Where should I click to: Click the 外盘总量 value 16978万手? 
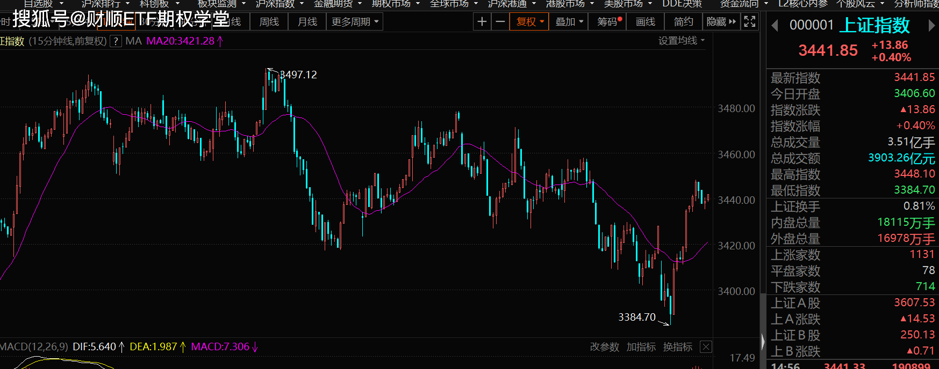[x=906, y=238]
